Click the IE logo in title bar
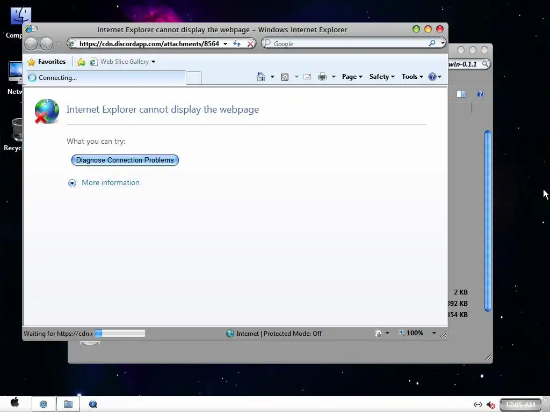This screenshot has width=550, height=412. coord(29,29)
